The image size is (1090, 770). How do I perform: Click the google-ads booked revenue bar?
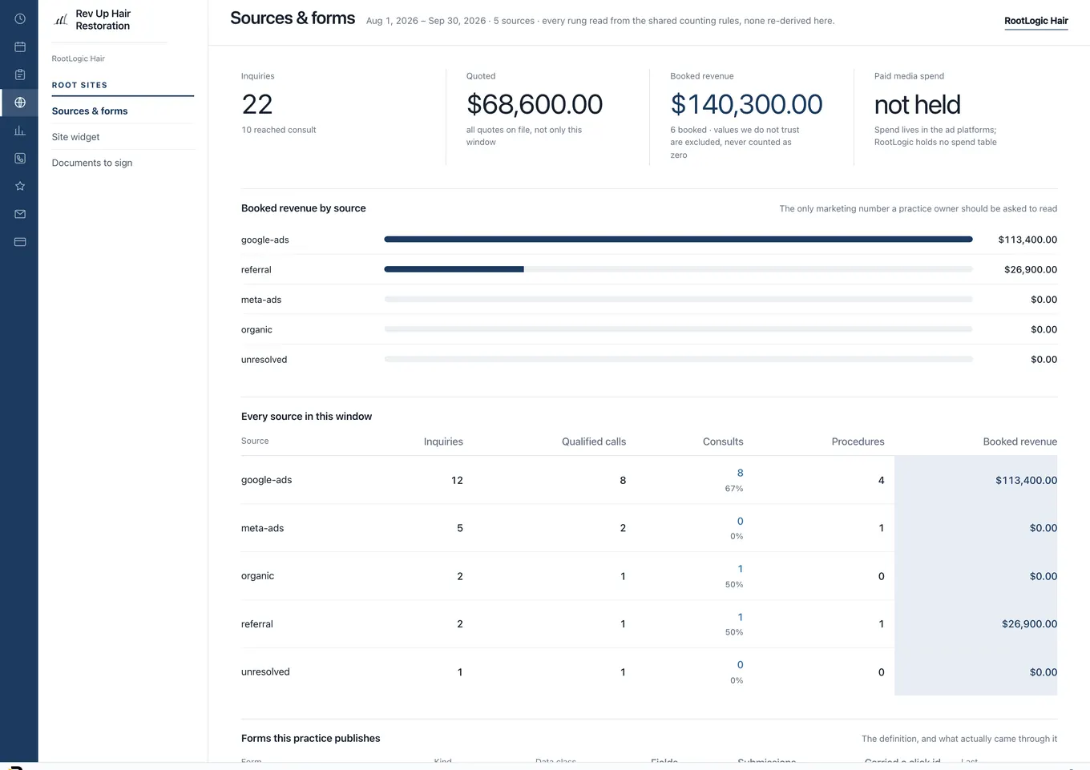pos(678,240)
